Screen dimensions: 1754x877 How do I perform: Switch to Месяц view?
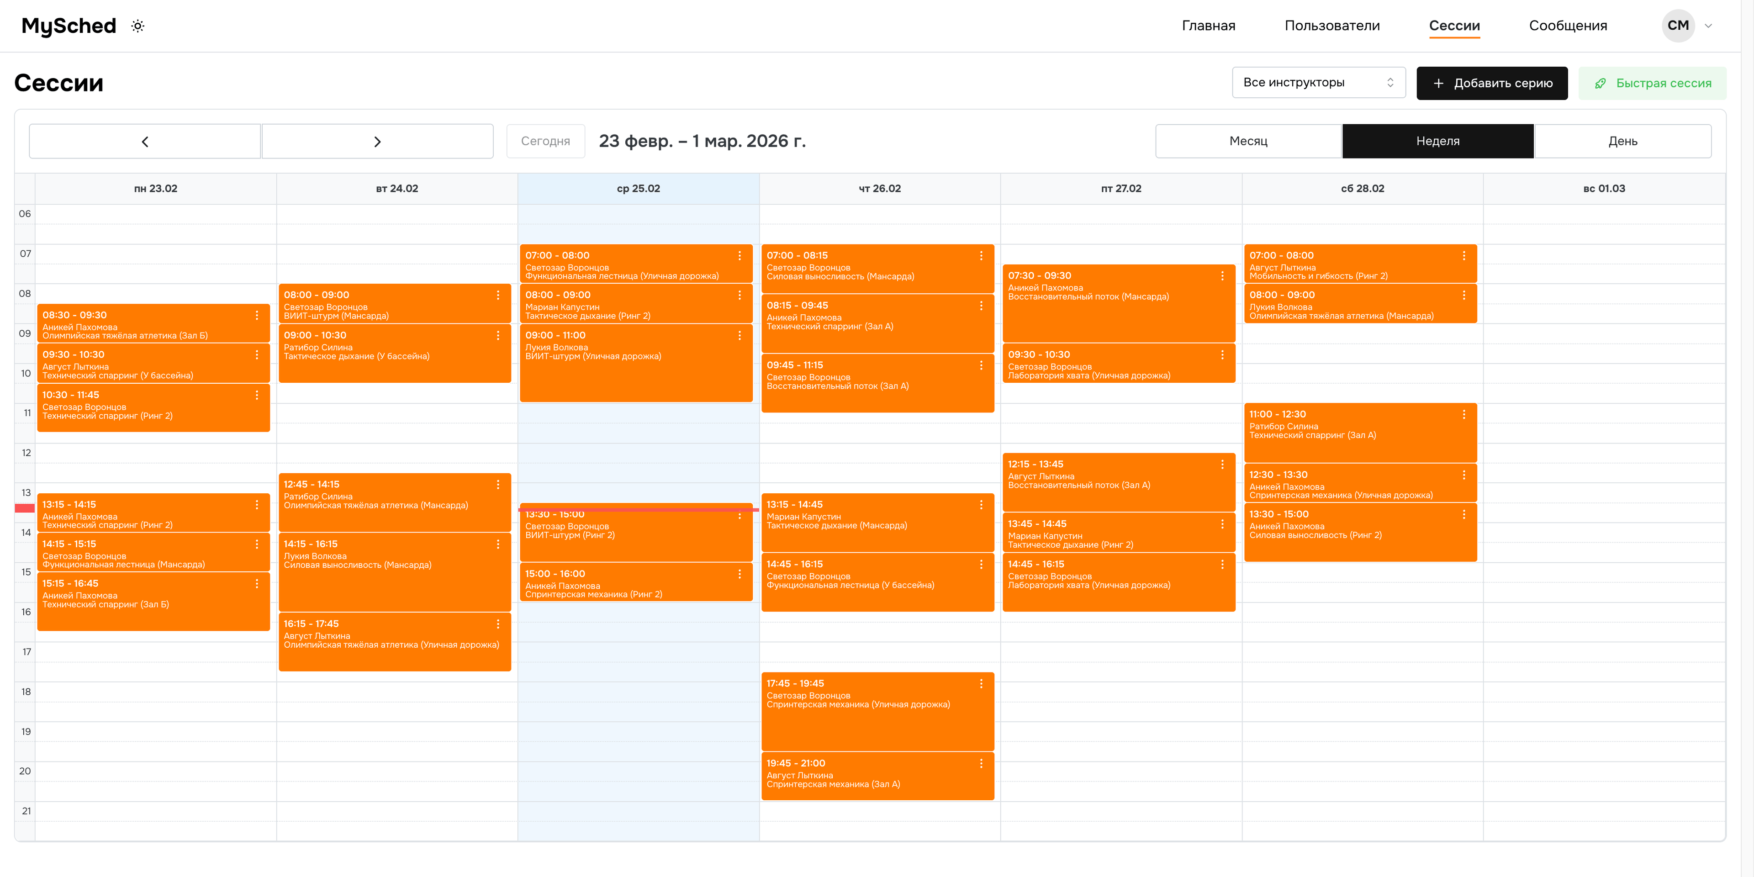coord(1248,141)
